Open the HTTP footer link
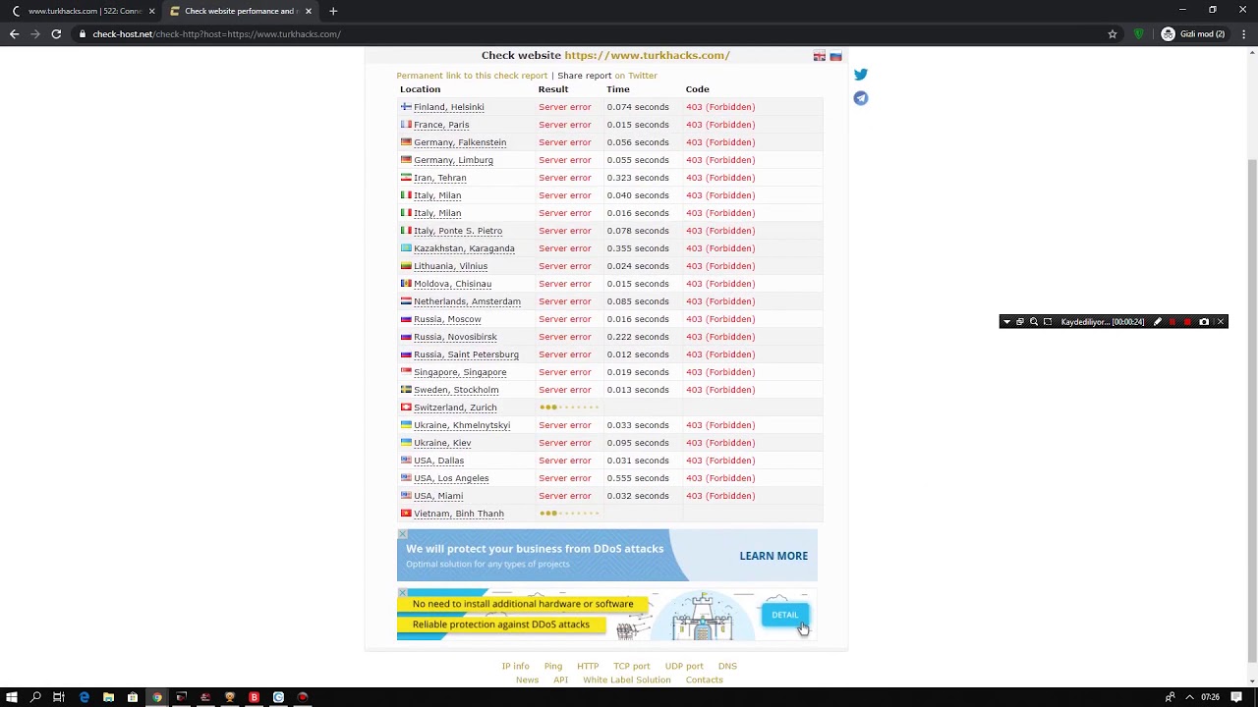This screenshot has height=707, width=1258. click(588, 666)
